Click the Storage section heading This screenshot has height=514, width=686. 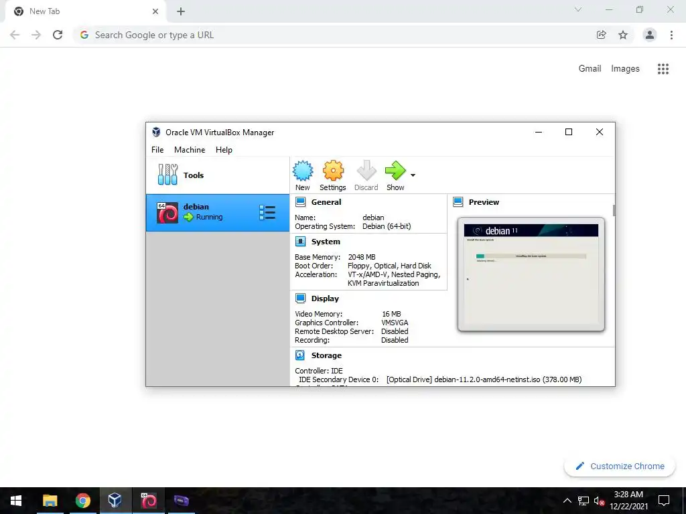[x=326, y=355]
